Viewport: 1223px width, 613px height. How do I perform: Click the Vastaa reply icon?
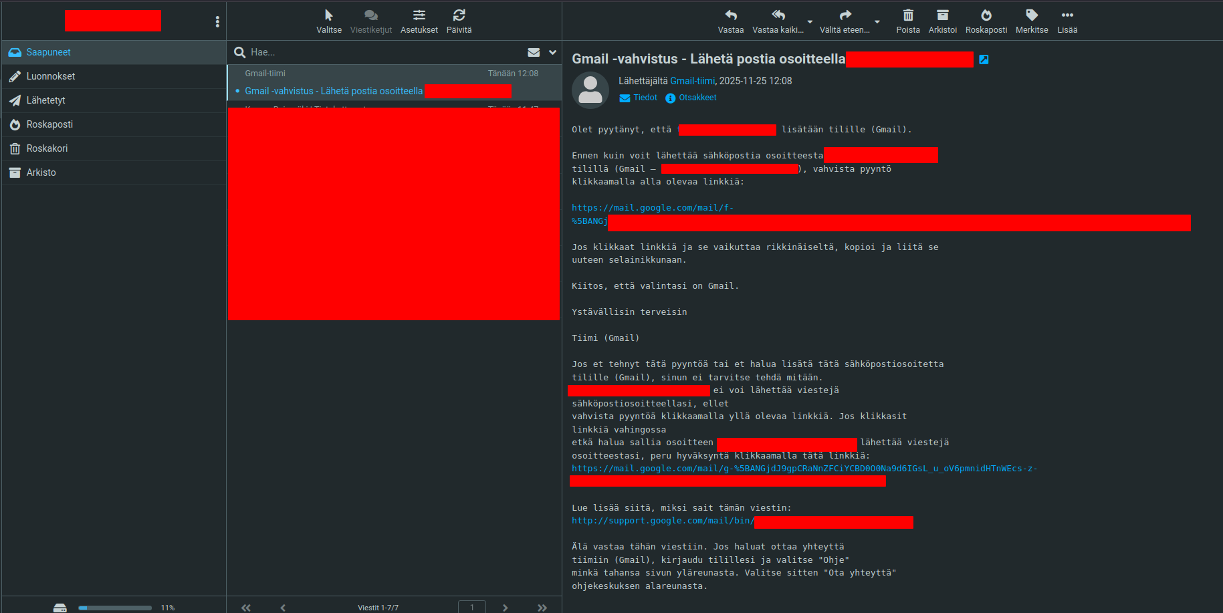[730, 15]
